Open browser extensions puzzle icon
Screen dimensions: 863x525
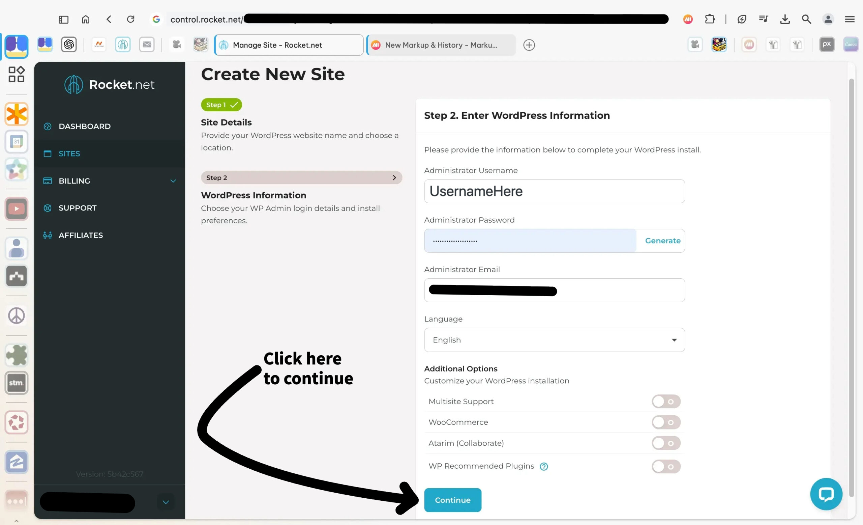[710, 19]
